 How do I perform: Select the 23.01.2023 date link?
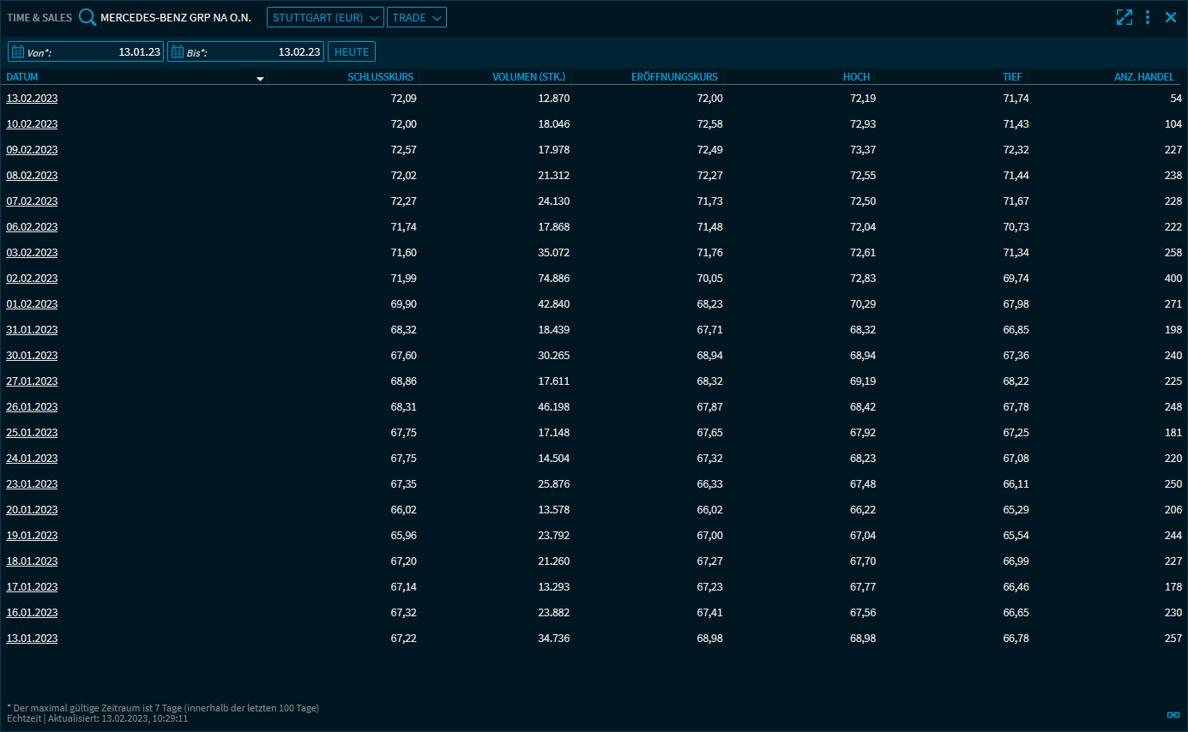click(32, 484)
